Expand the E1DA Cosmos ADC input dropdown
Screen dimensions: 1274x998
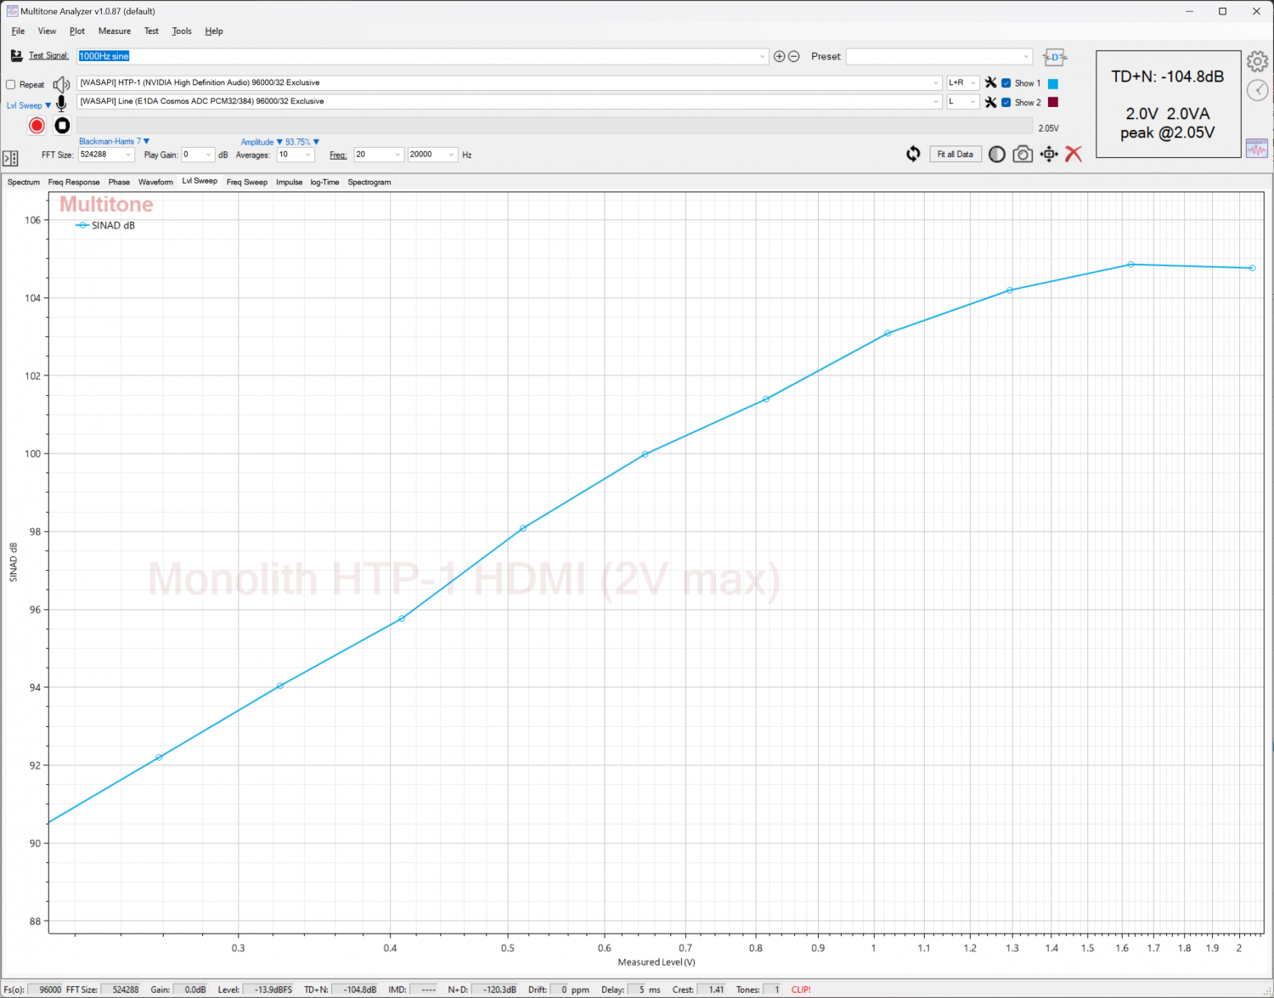point(936,102)
